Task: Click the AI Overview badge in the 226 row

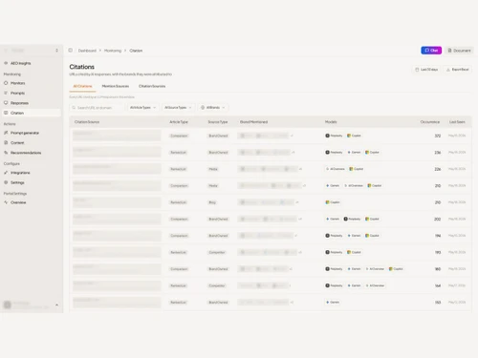Action: 336,169
